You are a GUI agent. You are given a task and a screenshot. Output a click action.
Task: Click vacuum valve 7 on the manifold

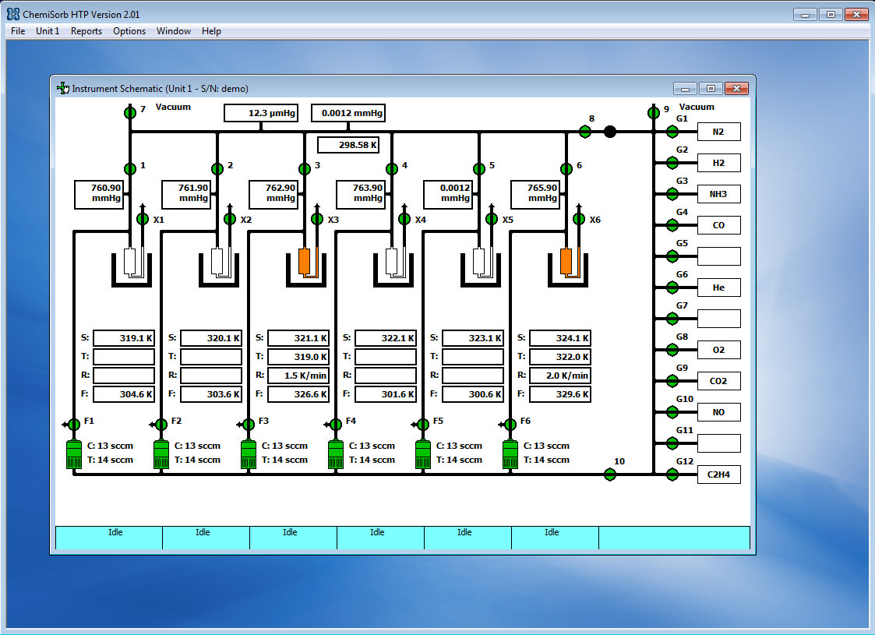[130, 113]
